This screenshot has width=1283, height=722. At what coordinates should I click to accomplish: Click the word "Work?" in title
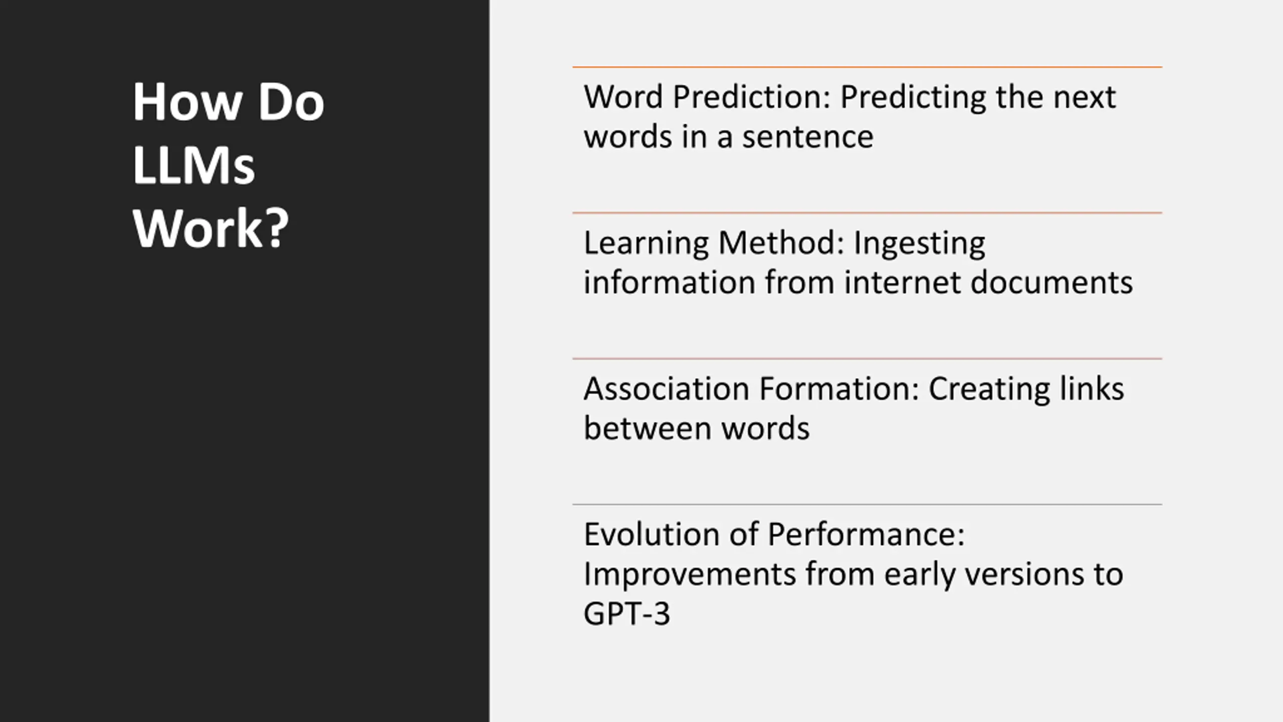coord(210,229)
